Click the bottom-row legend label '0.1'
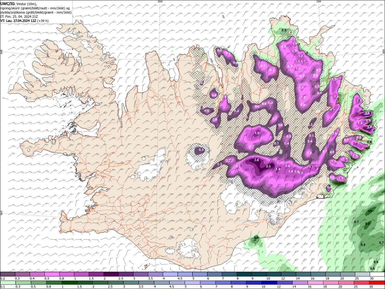Viewport: 385px width, 289px height. [3, 287]
